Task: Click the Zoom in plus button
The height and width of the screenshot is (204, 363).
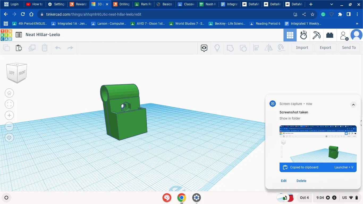Action: pos(9,115)
